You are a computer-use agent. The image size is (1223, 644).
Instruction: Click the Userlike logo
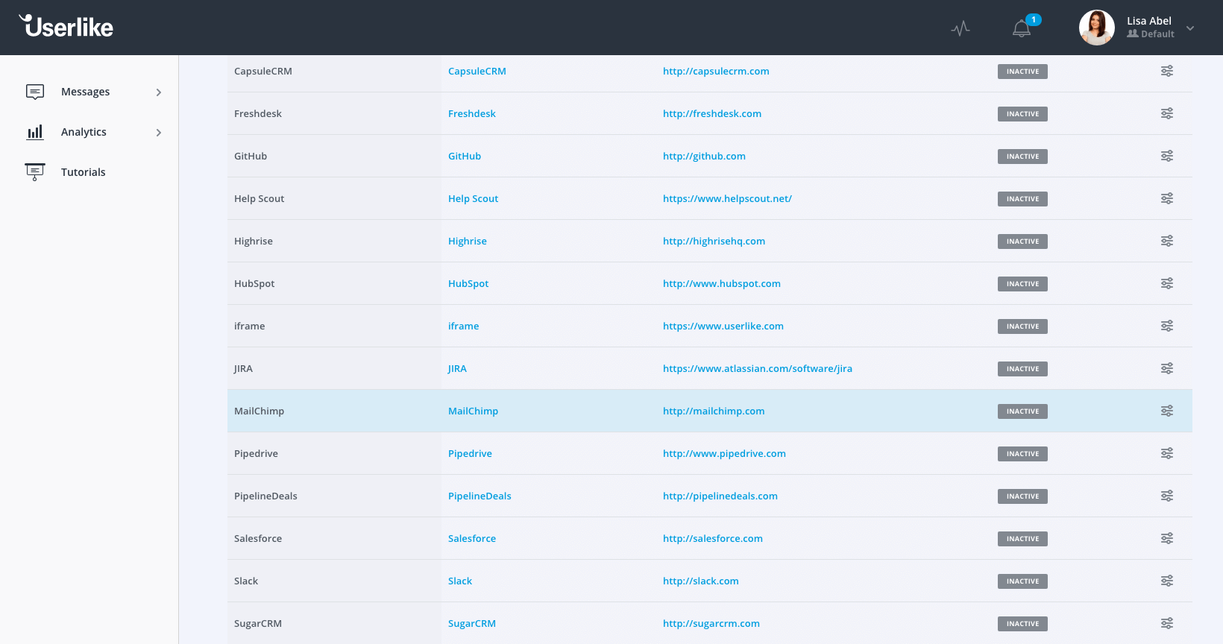(x=66, y=27)
